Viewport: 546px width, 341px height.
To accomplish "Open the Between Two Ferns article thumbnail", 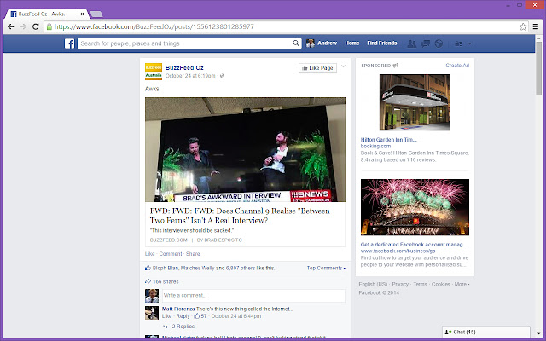I will click(x=245, y=150).
